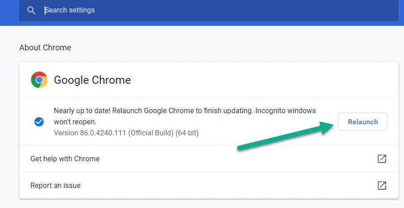This screenshot has width=404, height=208.
Task: Open external link icon beside Report an issue
Action: click(x=382, y=185)
